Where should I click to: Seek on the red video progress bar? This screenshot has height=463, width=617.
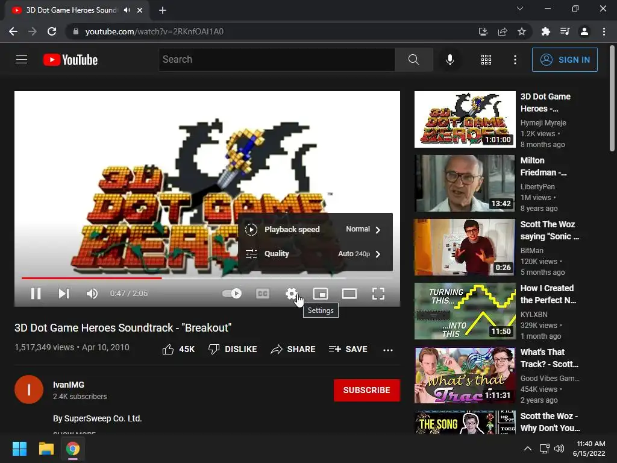tap(92, 278)
